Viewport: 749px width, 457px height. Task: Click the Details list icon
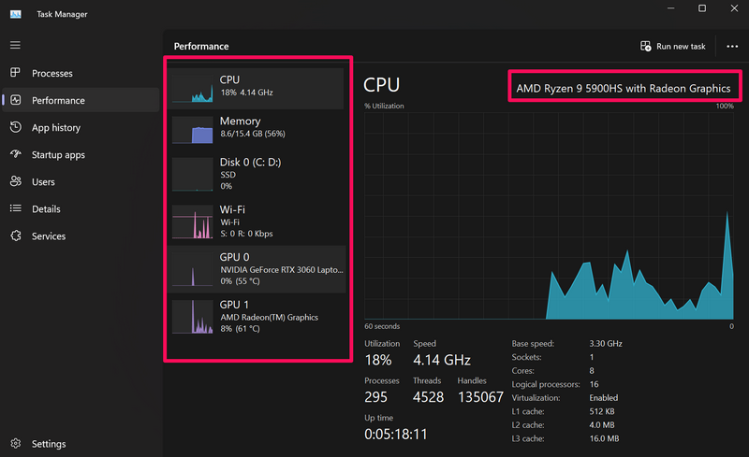tap(16, 208)
